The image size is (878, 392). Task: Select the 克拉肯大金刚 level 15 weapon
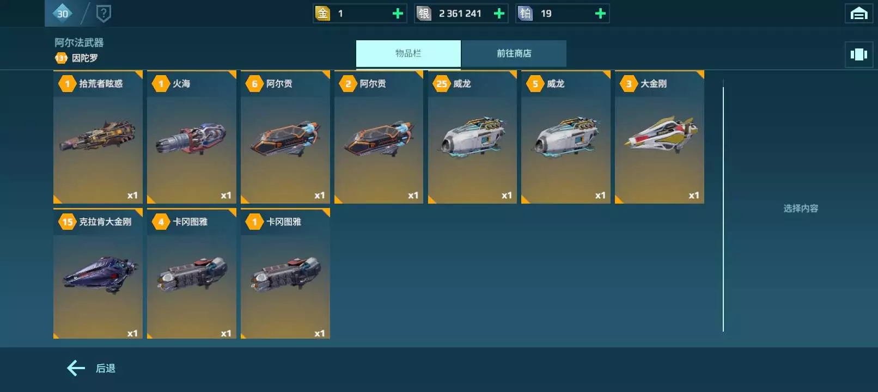pos(98,273)
